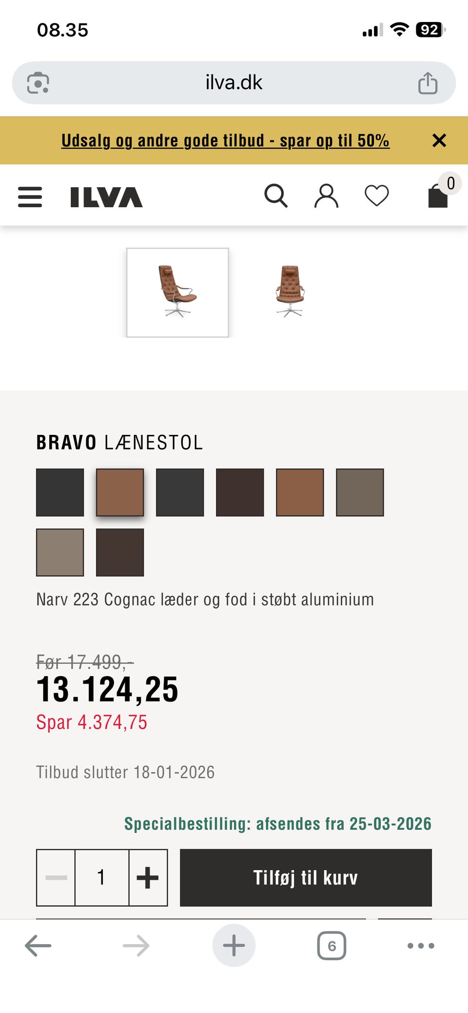Tap the share icon in address bar
The height and width of the screenshot is (1013, 468).
[x=428, y=83]
